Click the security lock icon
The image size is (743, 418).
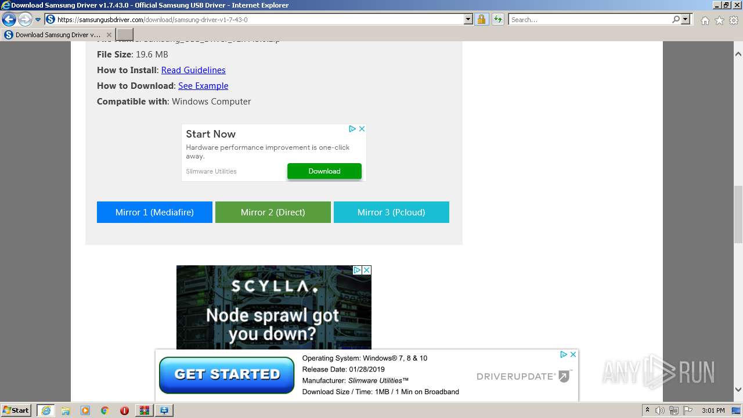pyautogui.click(x=481, y=20)
